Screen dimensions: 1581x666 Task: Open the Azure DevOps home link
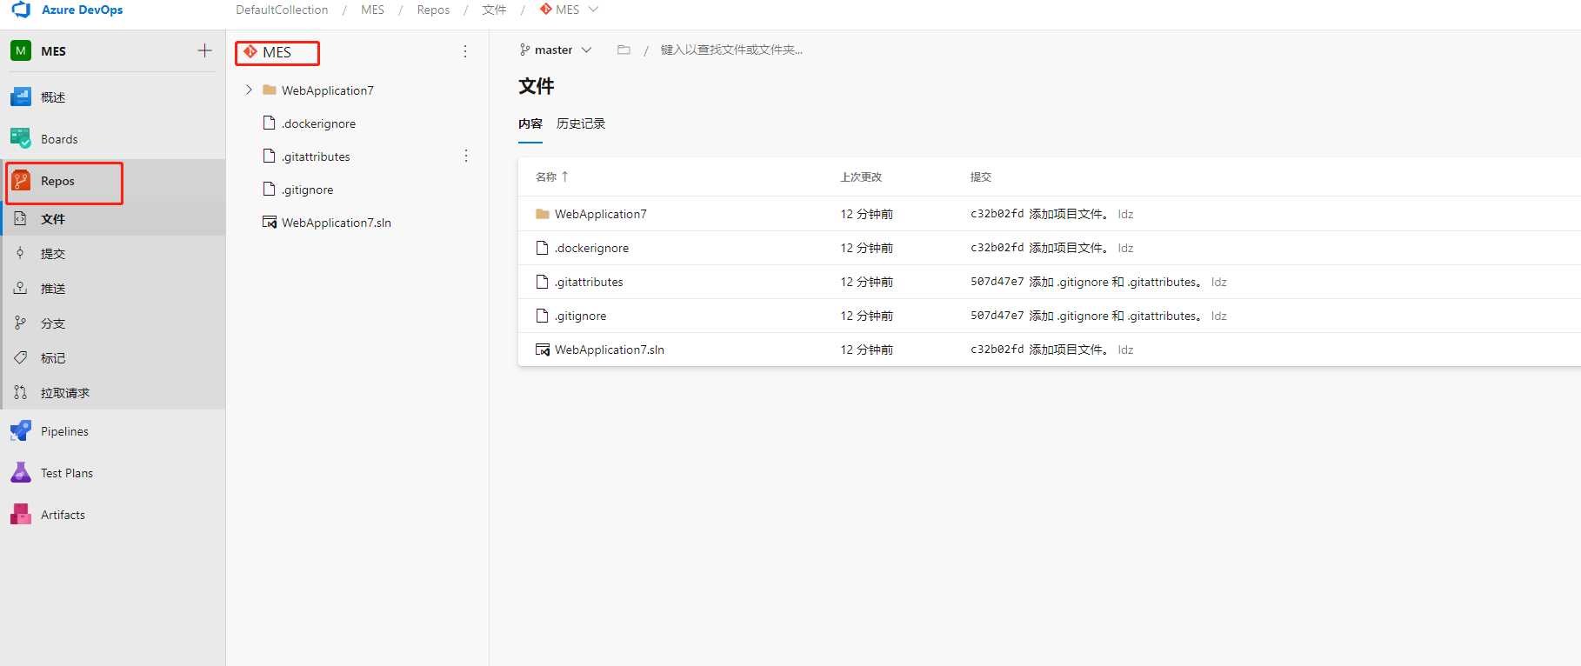pyautogui.click(x=82, y=10)
